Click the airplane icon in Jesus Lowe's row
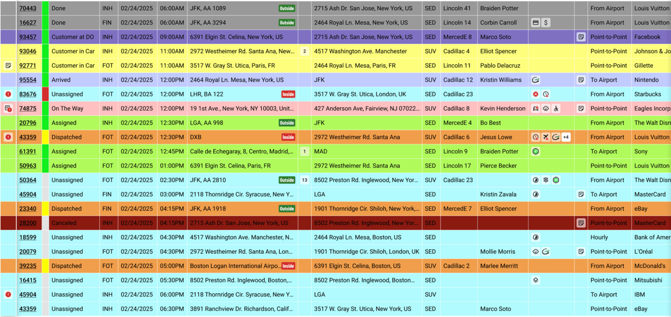 pos(545,137)
